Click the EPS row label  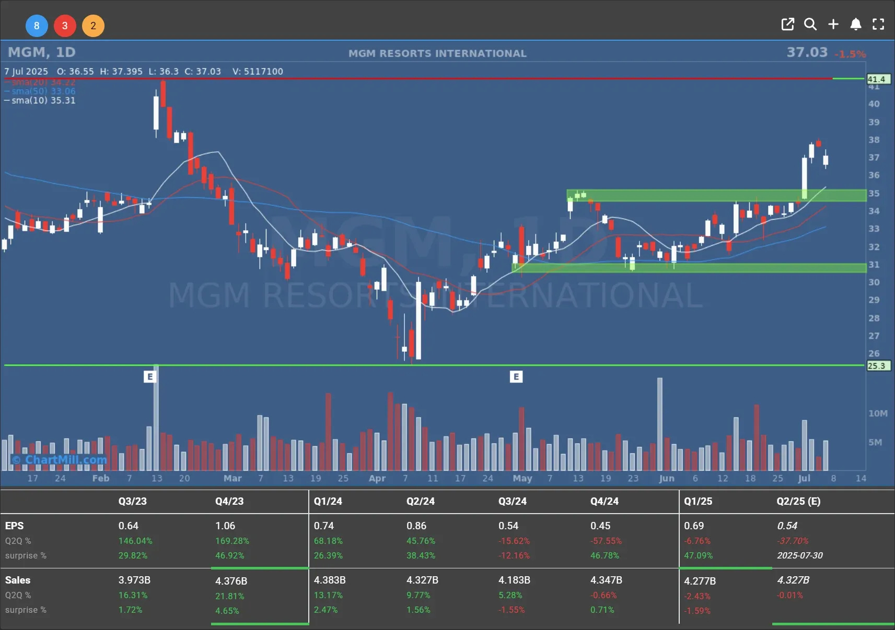coord(14,526)
